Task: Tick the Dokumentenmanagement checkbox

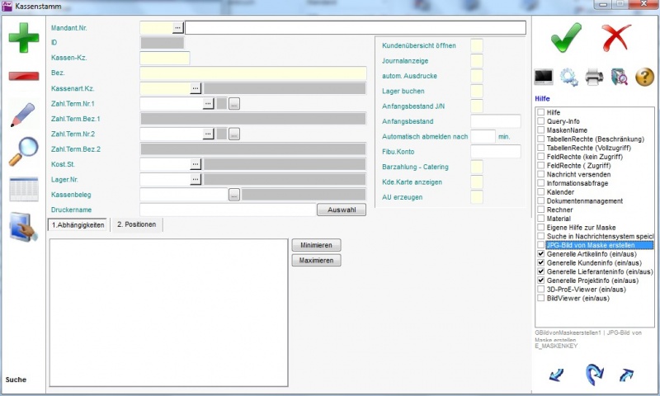Action: 540,201
